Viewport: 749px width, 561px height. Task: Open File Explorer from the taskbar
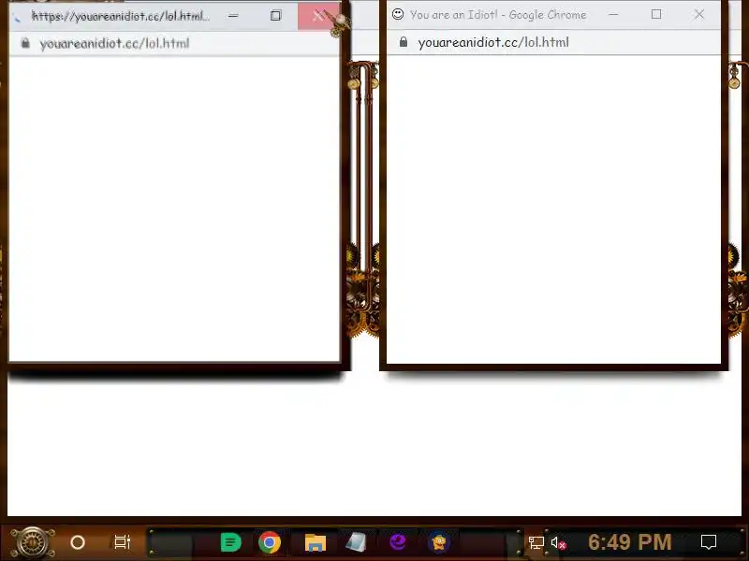[316, 542]
